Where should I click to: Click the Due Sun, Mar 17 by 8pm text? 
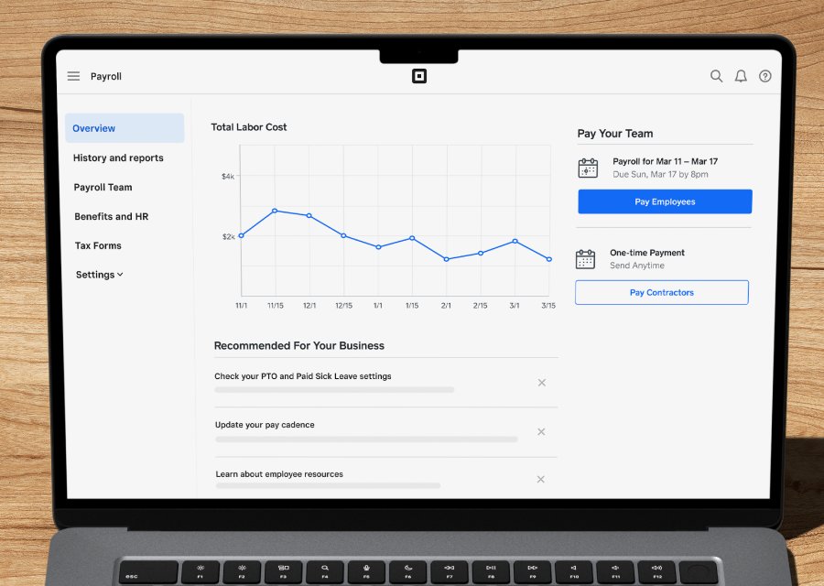[x=660, y=175]
